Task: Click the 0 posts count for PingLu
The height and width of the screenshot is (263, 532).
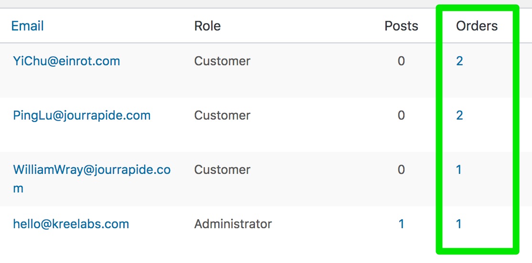Action: [x=401, y=115]
